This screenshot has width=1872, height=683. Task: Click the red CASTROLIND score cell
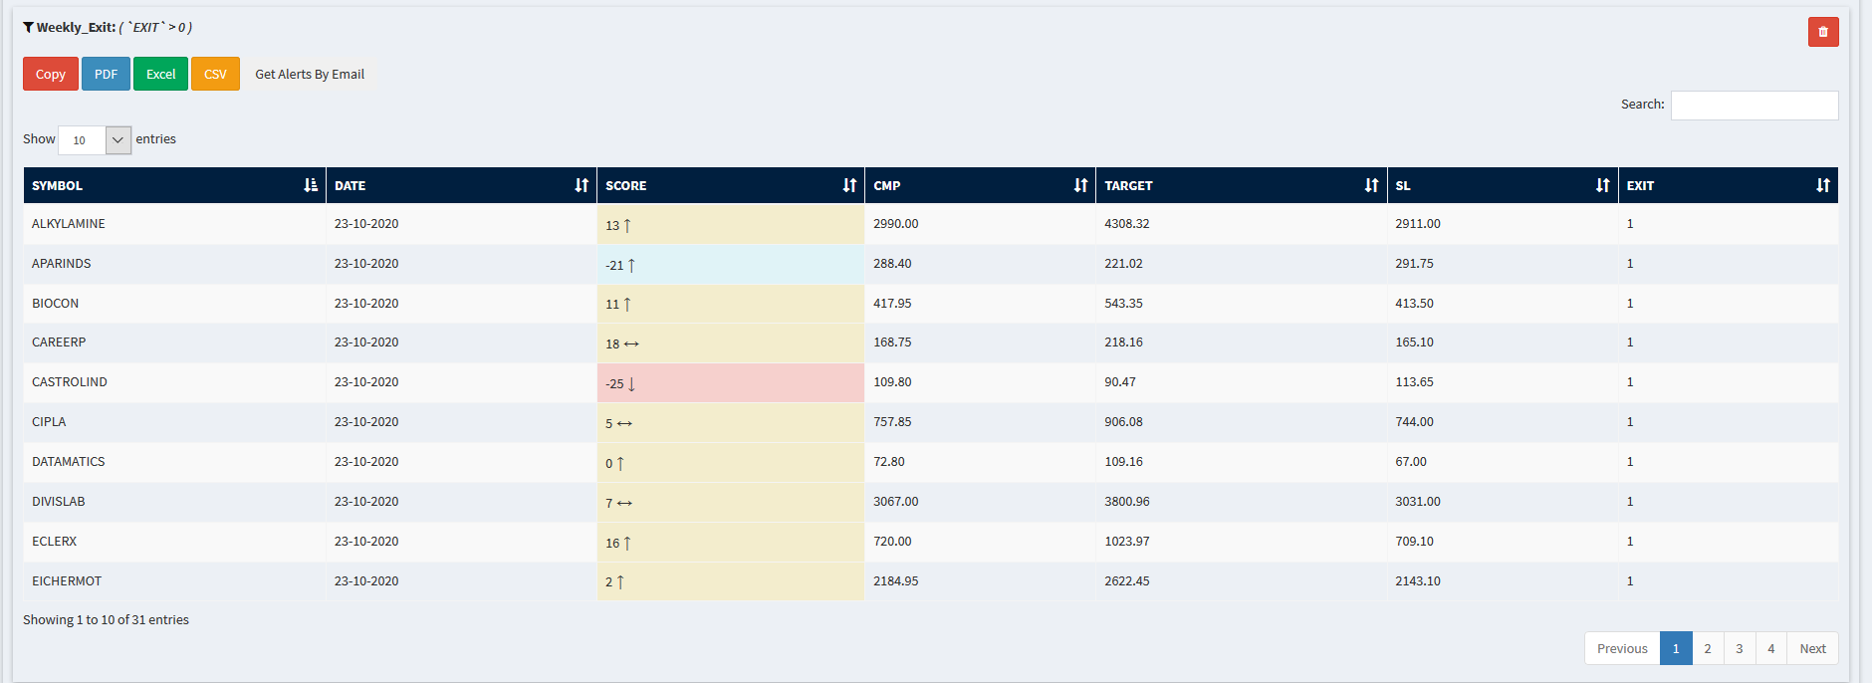730,383
